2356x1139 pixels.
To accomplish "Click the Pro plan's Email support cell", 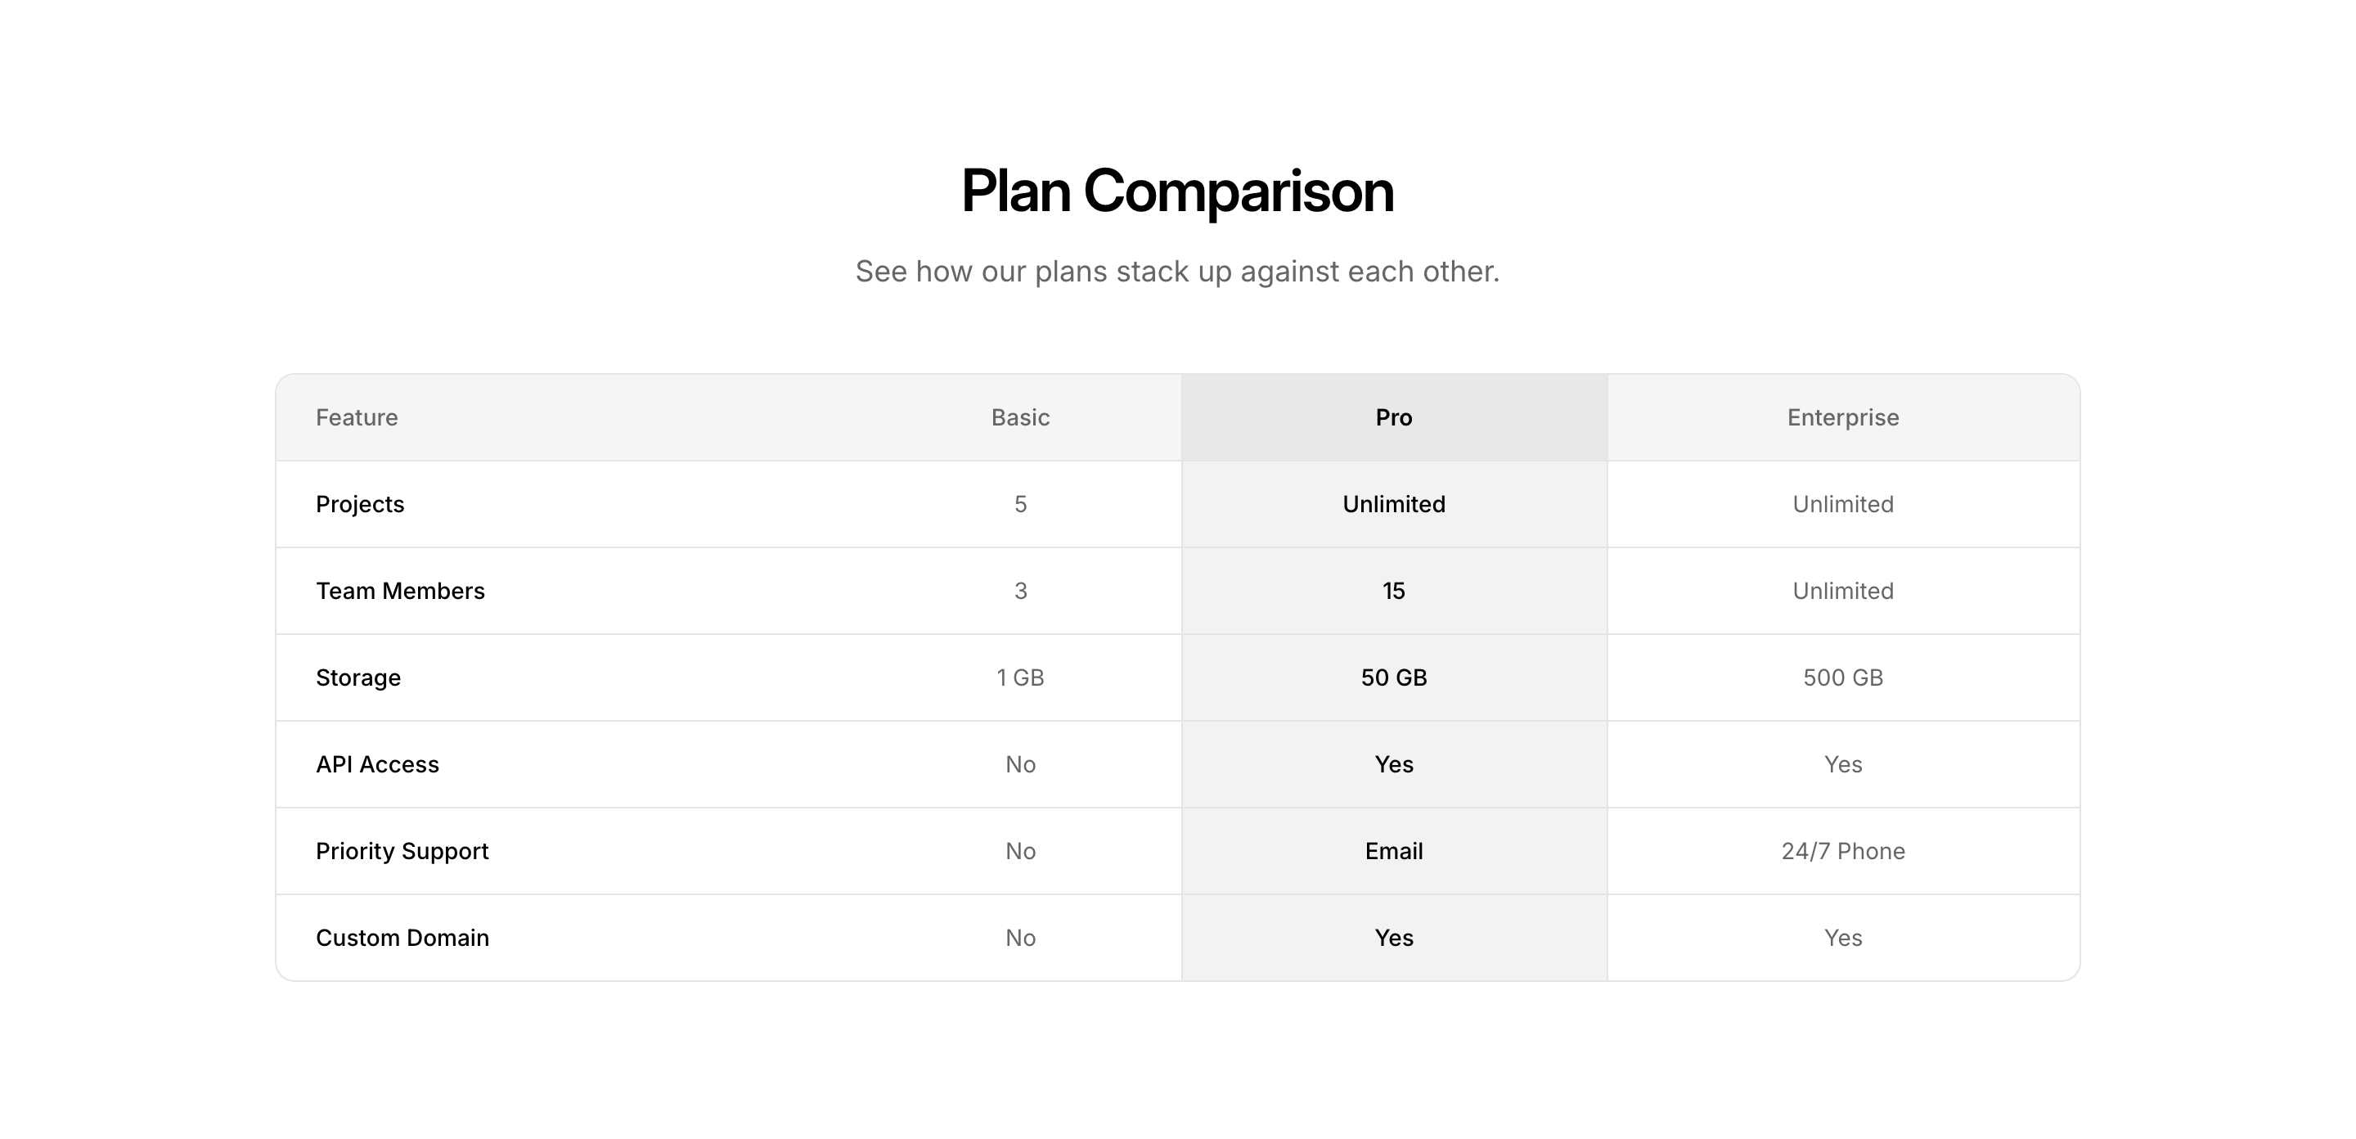I will tap(1393, 851).
